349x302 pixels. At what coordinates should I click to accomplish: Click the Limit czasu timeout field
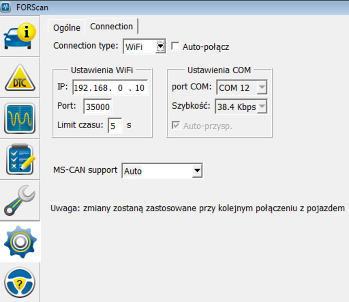pyautogui.click(x=115, y=126)
